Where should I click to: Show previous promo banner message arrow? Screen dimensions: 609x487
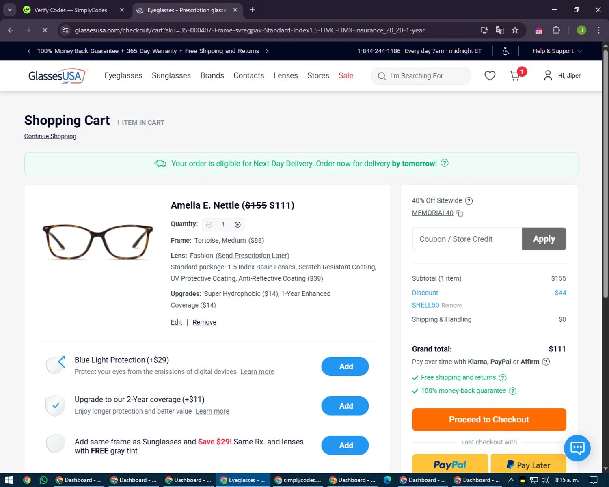(x=29, y=51)
